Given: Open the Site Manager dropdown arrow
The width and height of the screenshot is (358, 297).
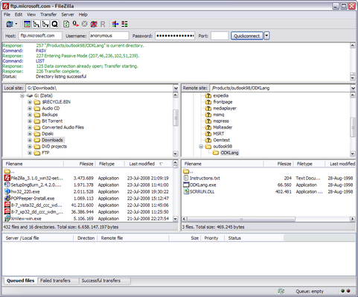Looking at the screenshot, I should click(16, 24).
